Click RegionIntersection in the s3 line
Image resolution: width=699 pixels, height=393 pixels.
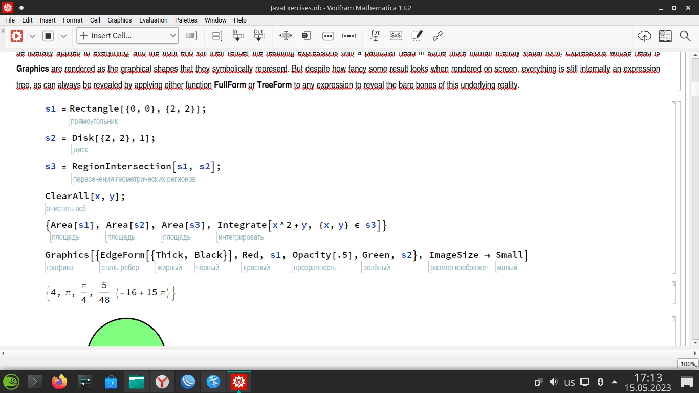click(121, 166)
